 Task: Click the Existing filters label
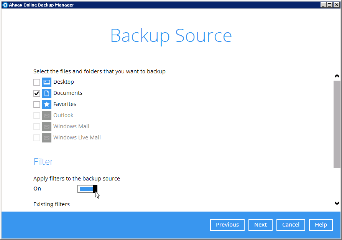click(x=51, y=204)
